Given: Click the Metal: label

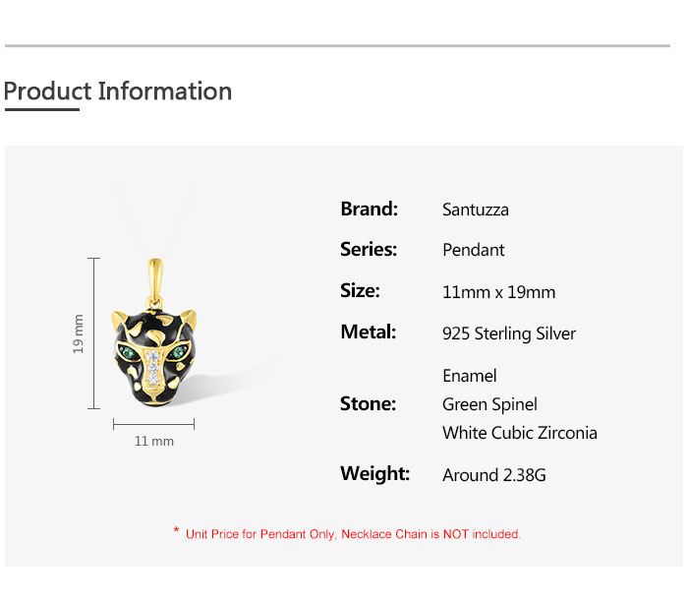Looking at the screenshot, I should tap(368, 333).
